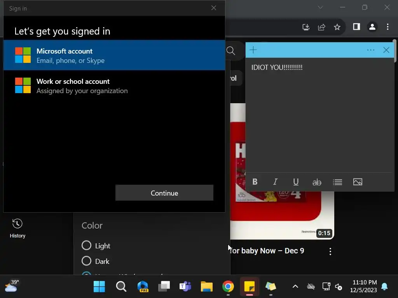The height and width of the screenshot is (298, 398).
Task: Open the PRE badged app on taskbar
Action: (x=143, y=287)
